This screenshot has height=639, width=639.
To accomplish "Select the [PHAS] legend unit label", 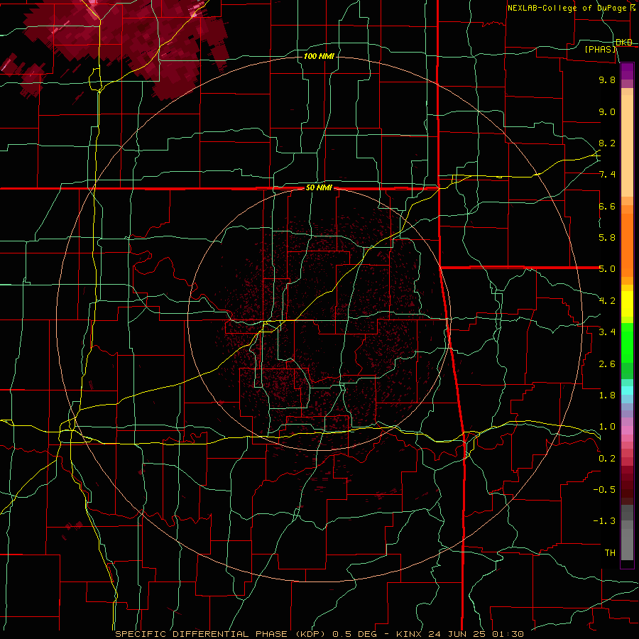I will [x=600, y=49].
